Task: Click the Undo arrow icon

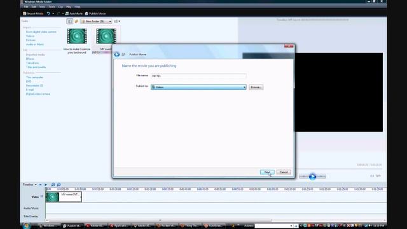Action: click(x=48, y=13)
